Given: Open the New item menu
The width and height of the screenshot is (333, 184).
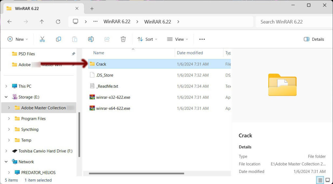Looking at the screenshot, I should [18, 39].
